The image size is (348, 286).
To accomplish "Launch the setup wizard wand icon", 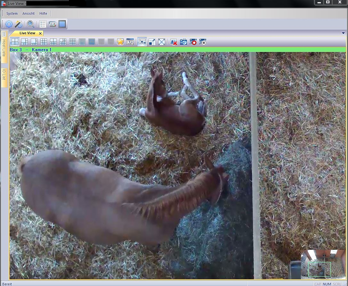I will (19, 24).
